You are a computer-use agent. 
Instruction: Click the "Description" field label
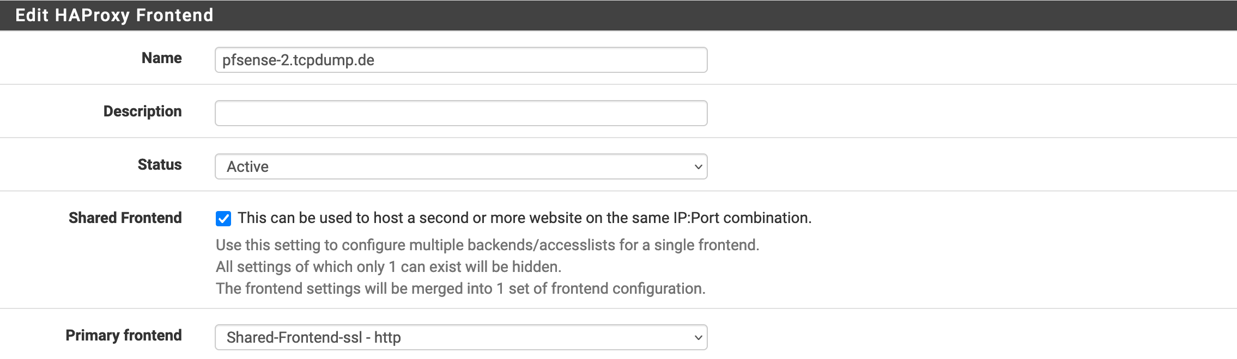tap(142, 112)
